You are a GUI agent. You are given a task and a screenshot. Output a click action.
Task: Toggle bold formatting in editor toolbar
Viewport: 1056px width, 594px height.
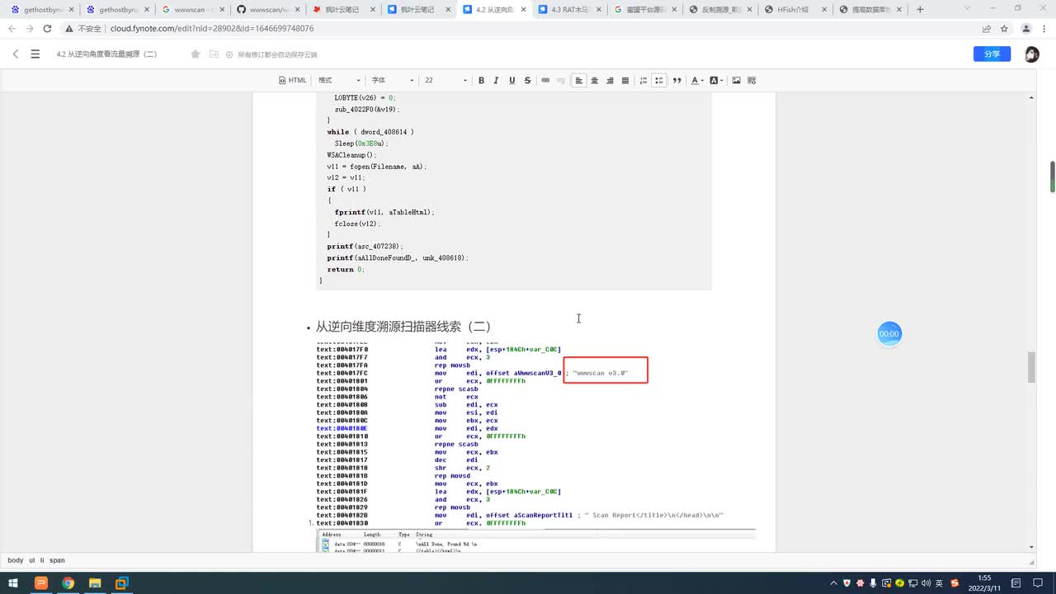[481, 80]
